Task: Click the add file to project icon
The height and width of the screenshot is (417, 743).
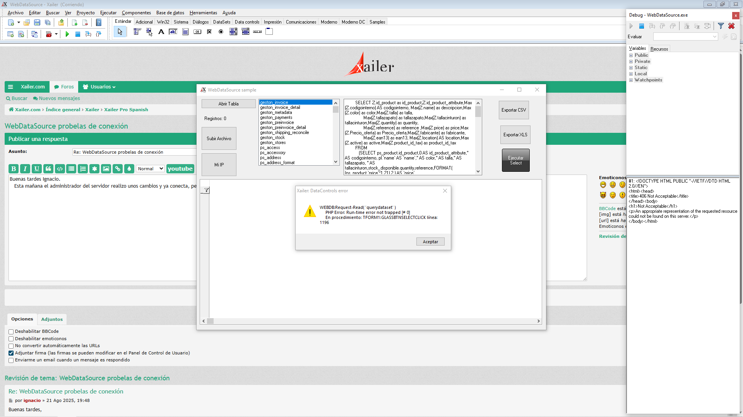Action: click(75, 22)
